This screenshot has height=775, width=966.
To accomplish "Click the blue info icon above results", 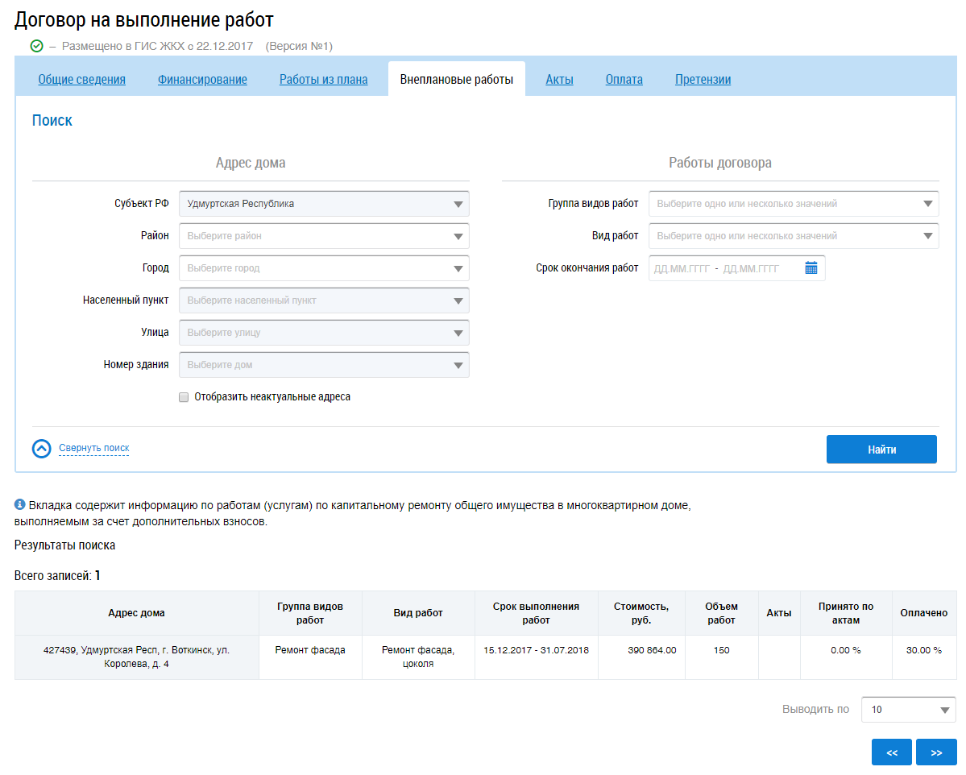I will (x=20, y=504).
